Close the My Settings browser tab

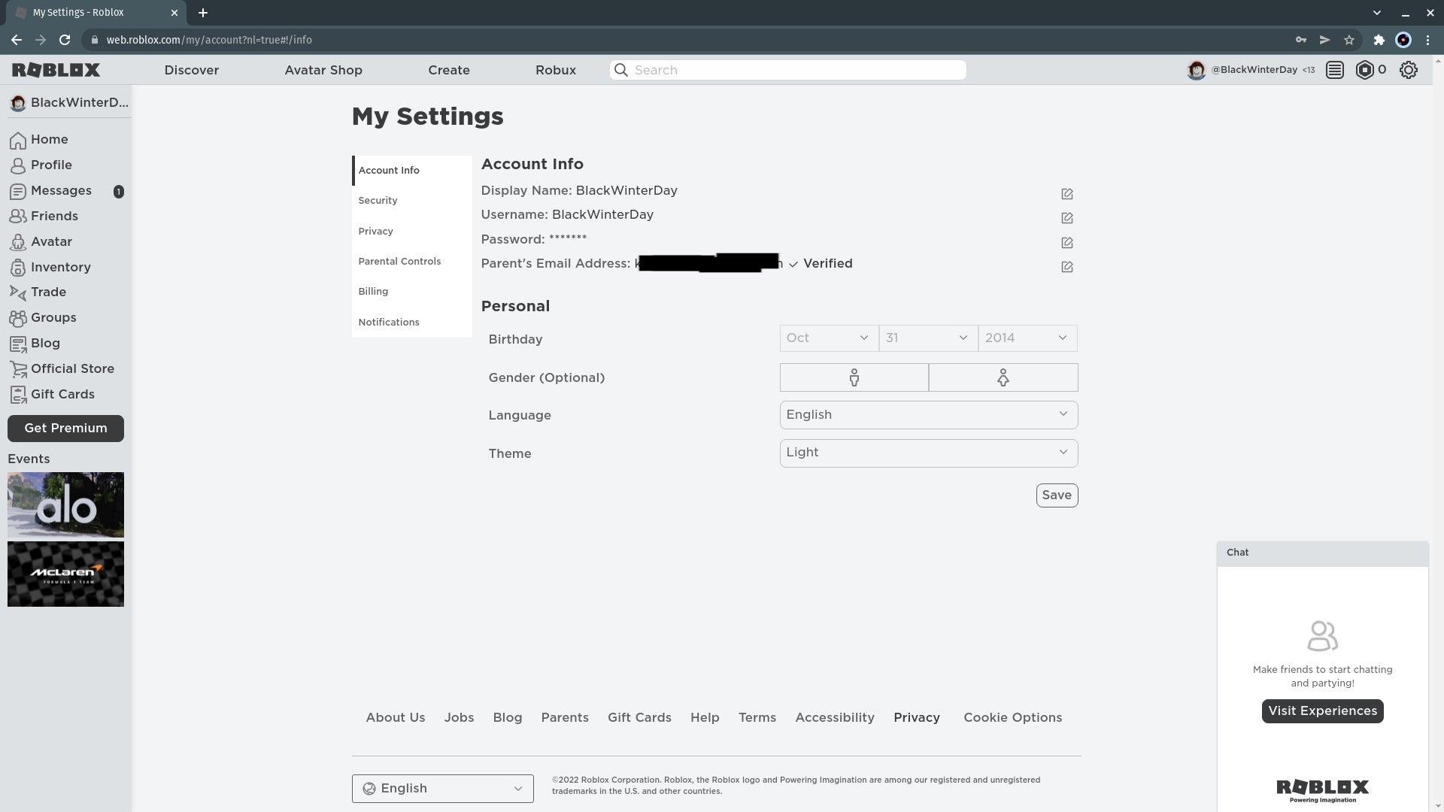pyautogui.click(x=174, y=13)
